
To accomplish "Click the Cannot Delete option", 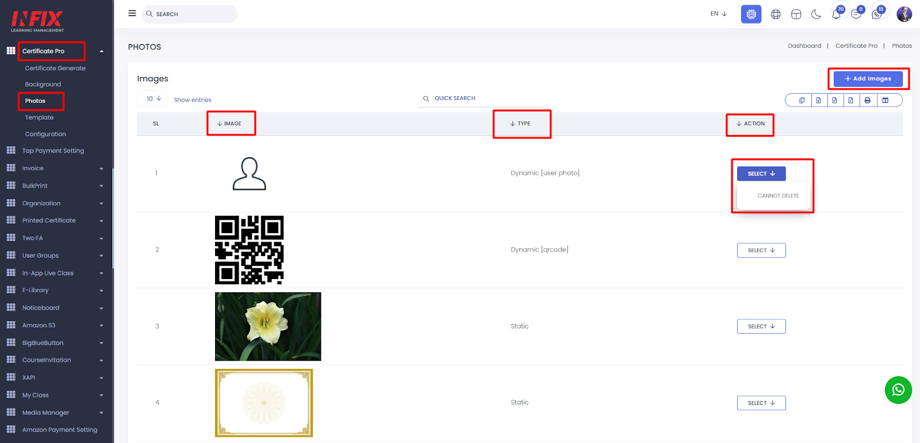I will (778, 196).
